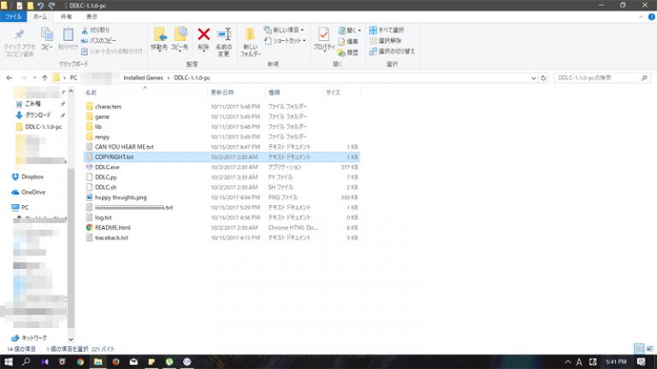Select the README.html file
The height and width of the screenshot is (369, 657).
(x=112, y=227)
